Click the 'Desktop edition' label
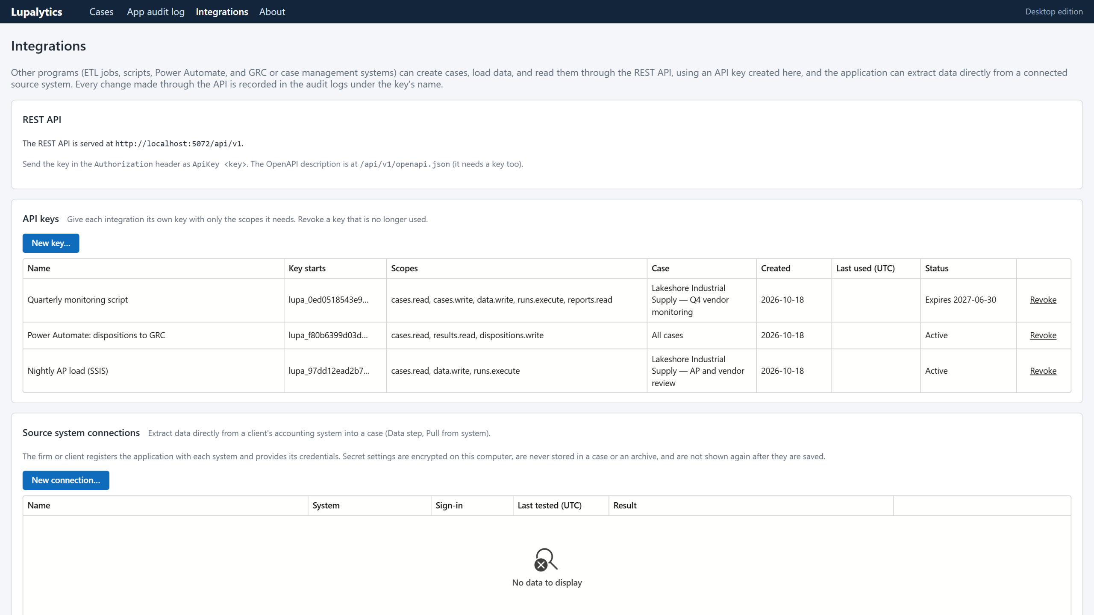The image size is (1094, 615). [1054, 12]
